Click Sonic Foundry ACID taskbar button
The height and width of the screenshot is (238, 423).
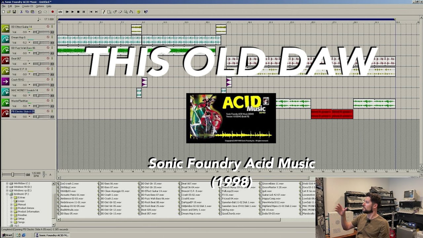click(x=52, y=235)
